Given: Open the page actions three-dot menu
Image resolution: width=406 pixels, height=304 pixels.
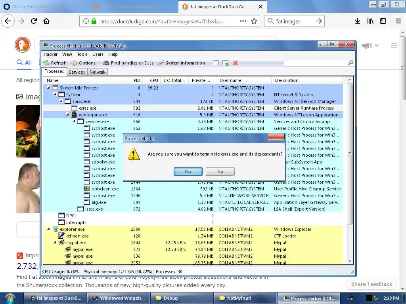Looking at the screenshot, I should click(243, 21).
